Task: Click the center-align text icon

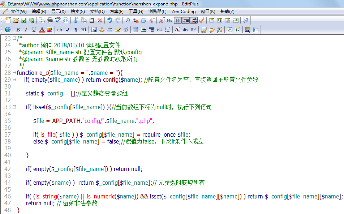Action: coord(152,30)
